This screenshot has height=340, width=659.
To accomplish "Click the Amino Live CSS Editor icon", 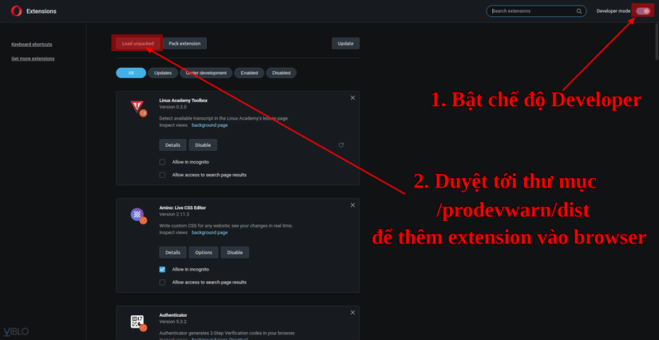I will (x=137, y=215).
